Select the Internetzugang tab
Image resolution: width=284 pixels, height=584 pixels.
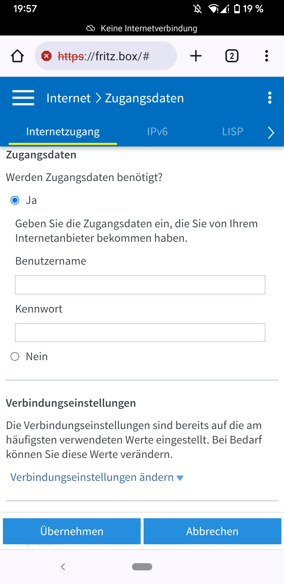(x=63, y=132)
